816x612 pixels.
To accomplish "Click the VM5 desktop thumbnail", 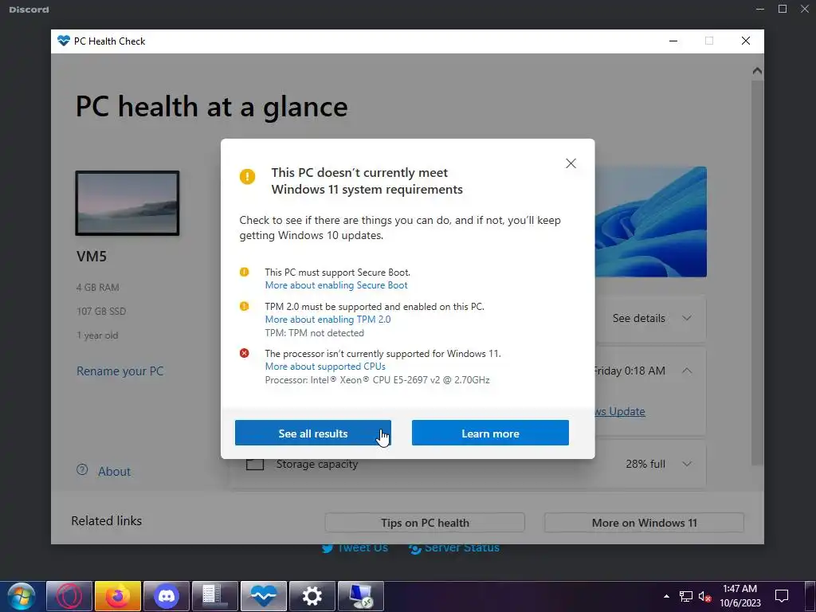I will tap(127, 203).
